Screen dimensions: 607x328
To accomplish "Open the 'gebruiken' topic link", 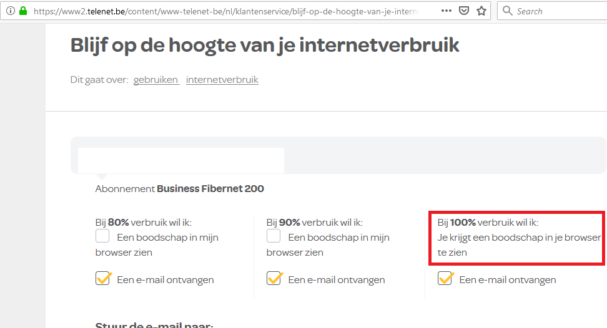I will [155, 80].
